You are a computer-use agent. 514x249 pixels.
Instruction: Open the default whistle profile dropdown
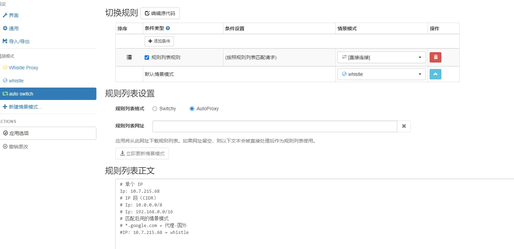pyautogui.click(x=381, y=74)
